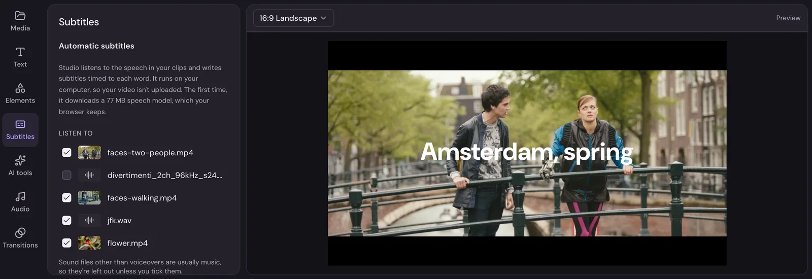Image resolution: width=812 pixels, height=279 pixels.
Task: Click the "Subtitles" panel title
Action: 79,22
